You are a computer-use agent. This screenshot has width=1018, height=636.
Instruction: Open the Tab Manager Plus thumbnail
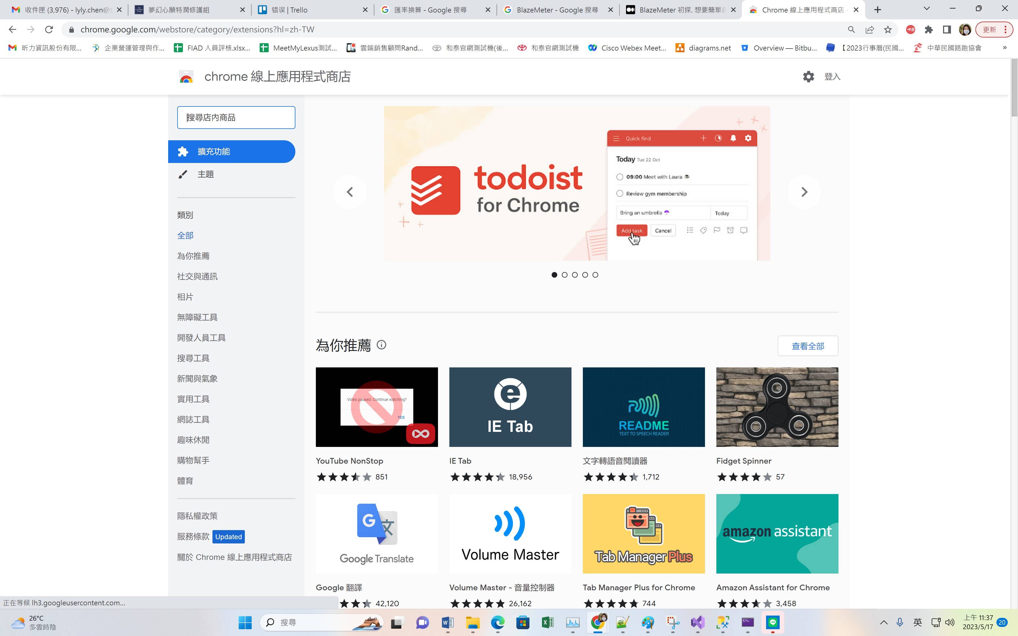(644, 534)
